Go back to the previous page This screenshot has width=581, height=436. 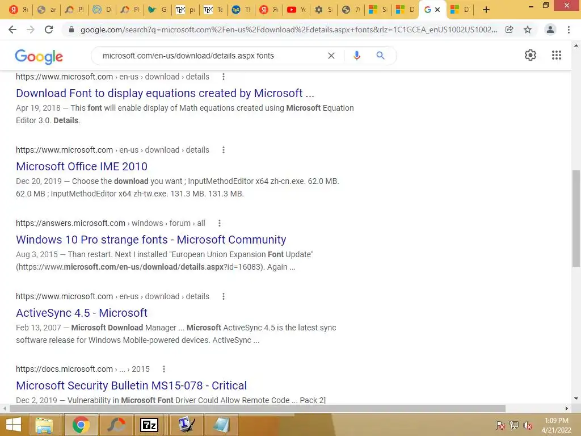(12, 30)
